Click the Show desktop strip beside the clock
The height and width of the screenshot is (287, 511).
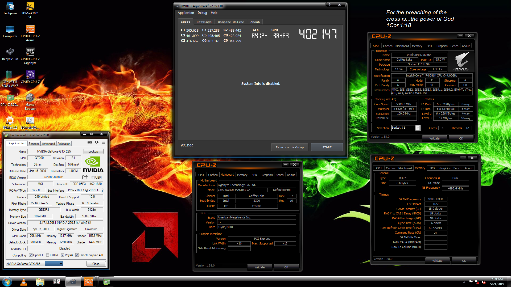(509, 282)
